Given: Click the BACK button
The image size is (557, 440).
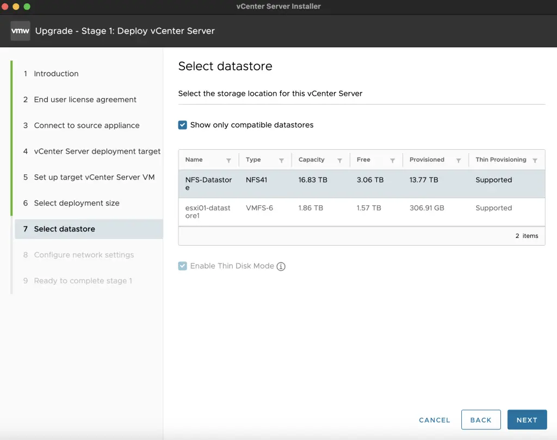Looking at the screenshot, I should coord(481,420).
